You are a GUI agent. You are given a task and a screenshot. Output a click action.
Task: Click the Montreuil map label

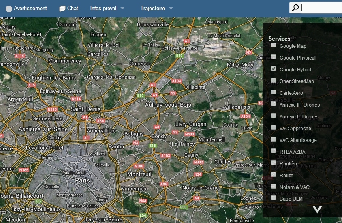[139, 174]
